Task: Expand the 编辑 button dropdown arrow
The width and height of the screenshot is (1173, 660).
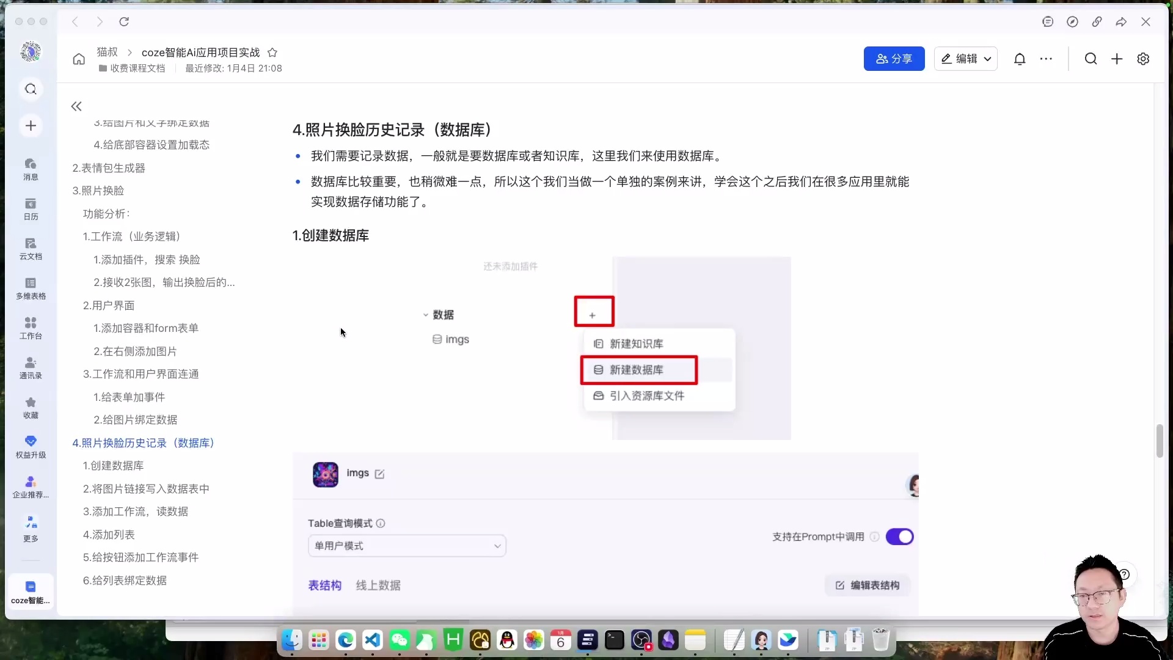Action: pyautogui.click(x=987, y=59)
